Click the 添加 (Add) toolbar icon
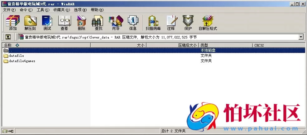 13,23
